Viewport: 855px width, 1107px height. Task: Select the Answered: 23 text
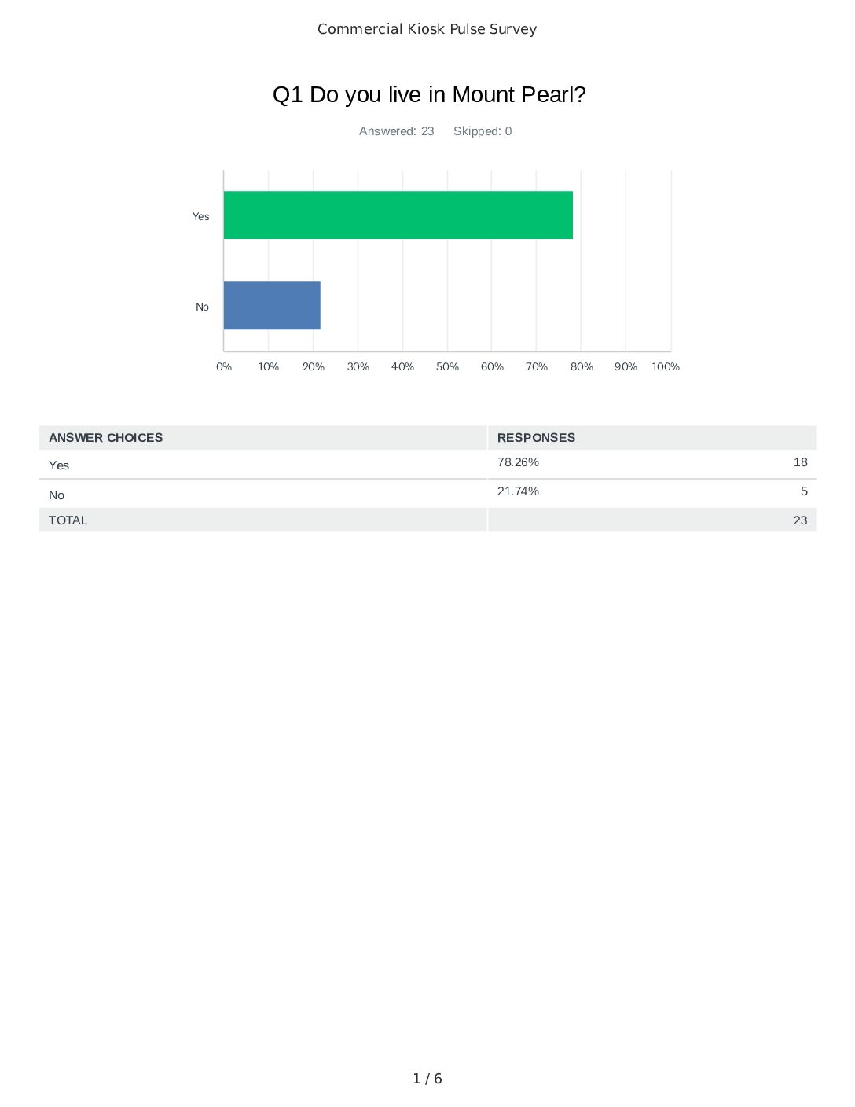point(396,131)
